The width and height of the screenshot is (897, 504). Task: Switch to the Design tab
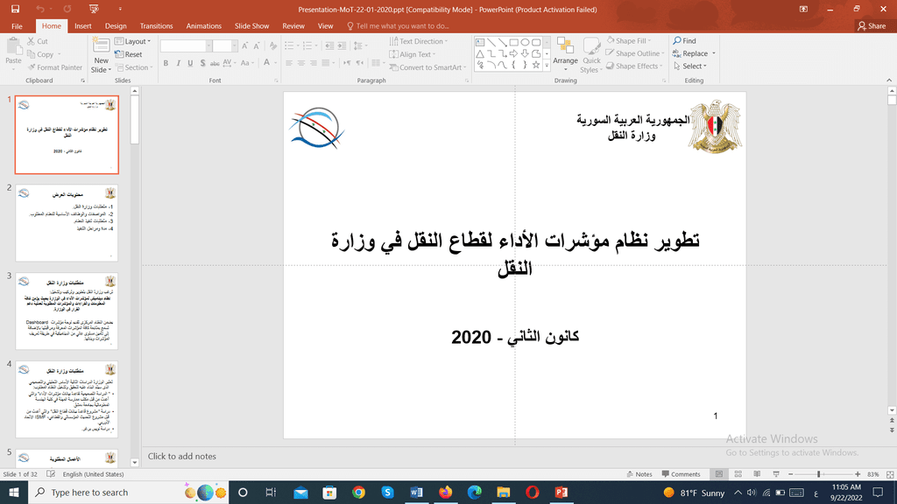(x=116, y=26)
